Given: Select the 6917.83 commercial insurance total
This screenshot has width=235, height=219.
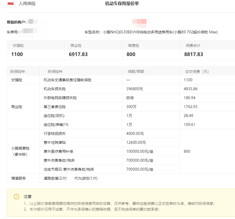Looking at the screenshot, I should click(x=78, y=54).
